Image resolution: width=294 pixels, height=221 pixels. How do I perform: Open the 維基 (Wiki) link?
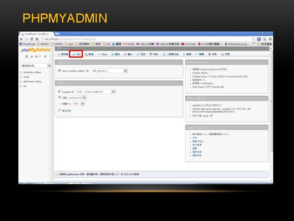click(x=198, y=141)
